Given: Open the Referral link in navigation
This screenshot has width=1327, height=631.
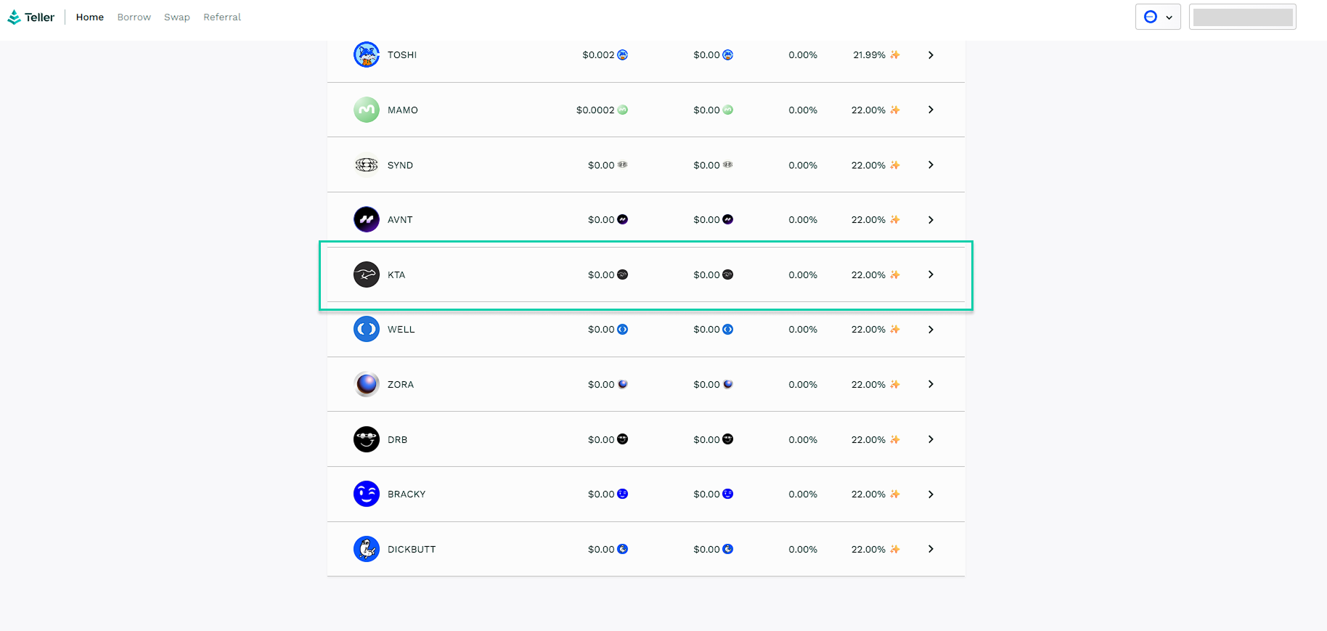Looking at the screenshot, I should tap(221, 17).
